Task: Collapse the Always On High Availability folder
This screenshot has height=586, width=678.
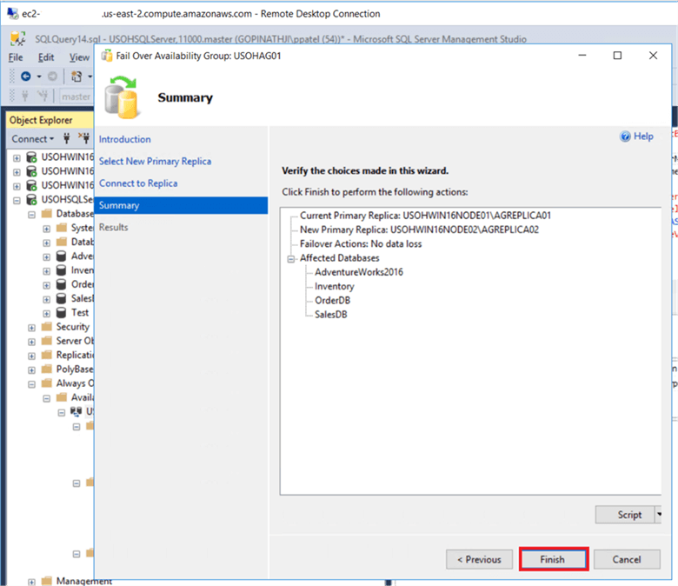Action: click(x=31, y=384)
